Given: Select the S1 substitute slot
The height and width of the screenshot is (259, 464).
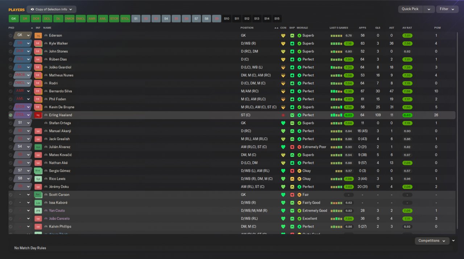Looking at the screenshot, I should (x=136, y=18).
